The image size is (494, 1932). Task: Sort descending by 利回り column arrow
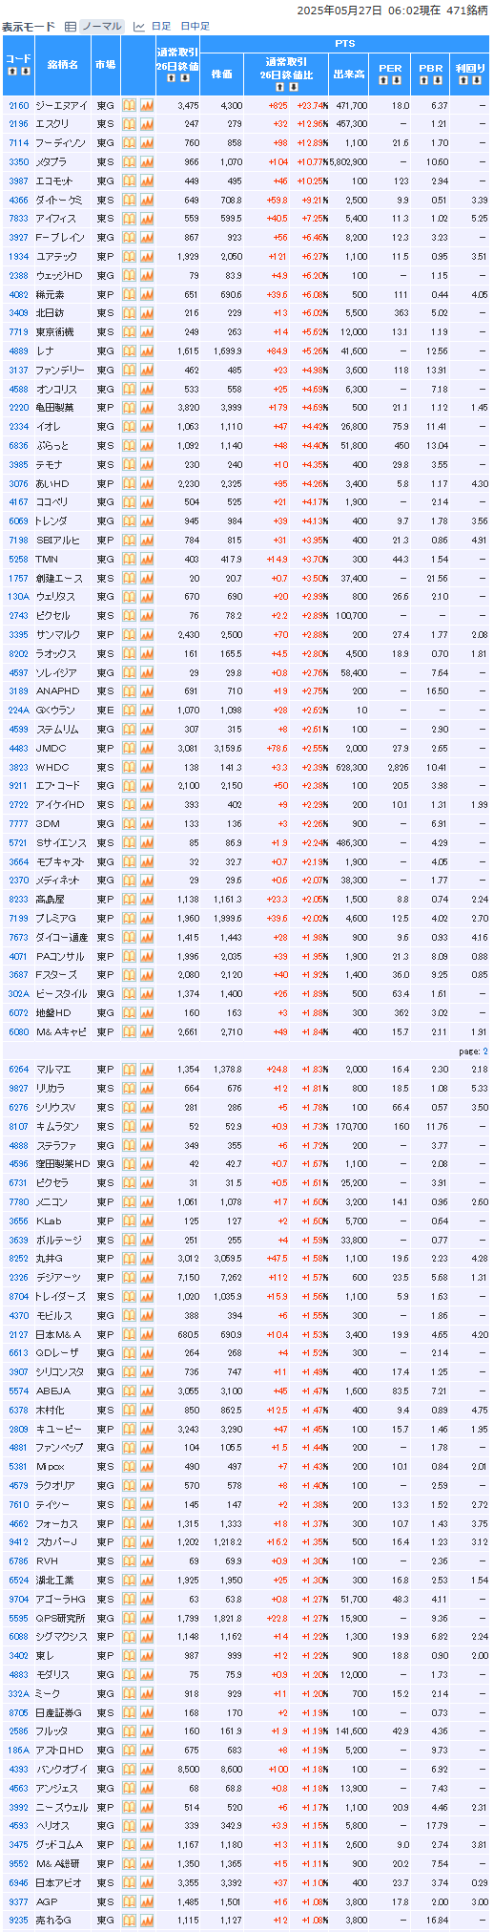tap(475, 80)
